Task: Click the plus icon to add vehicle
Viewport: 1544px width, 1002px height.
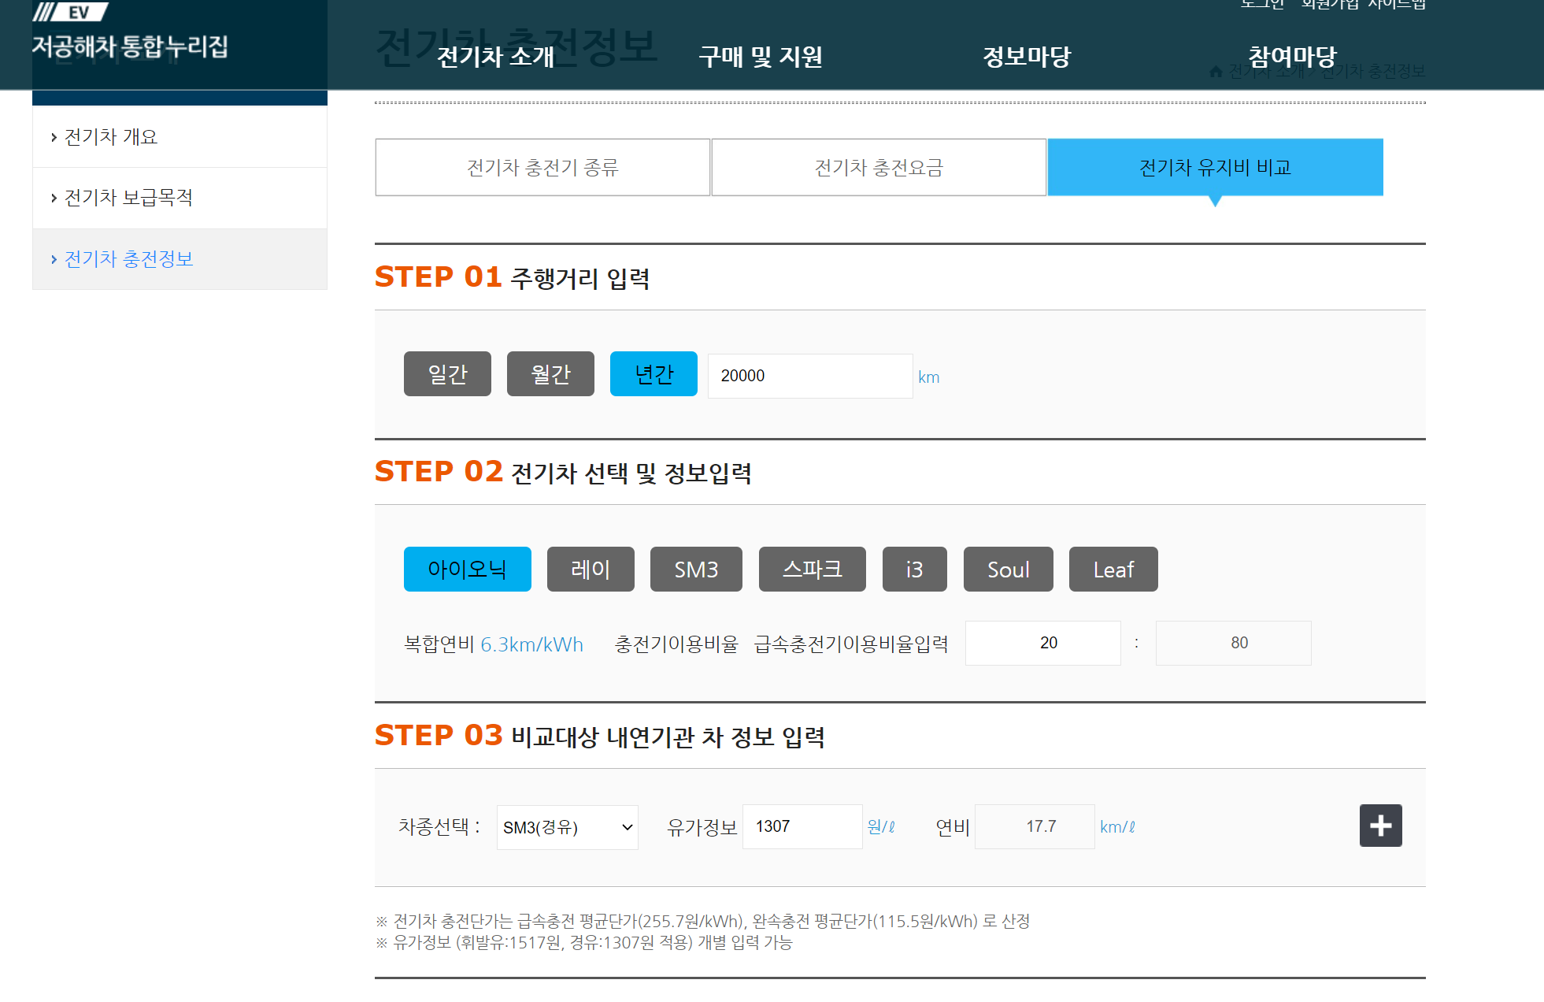Action: [1380, 826]
